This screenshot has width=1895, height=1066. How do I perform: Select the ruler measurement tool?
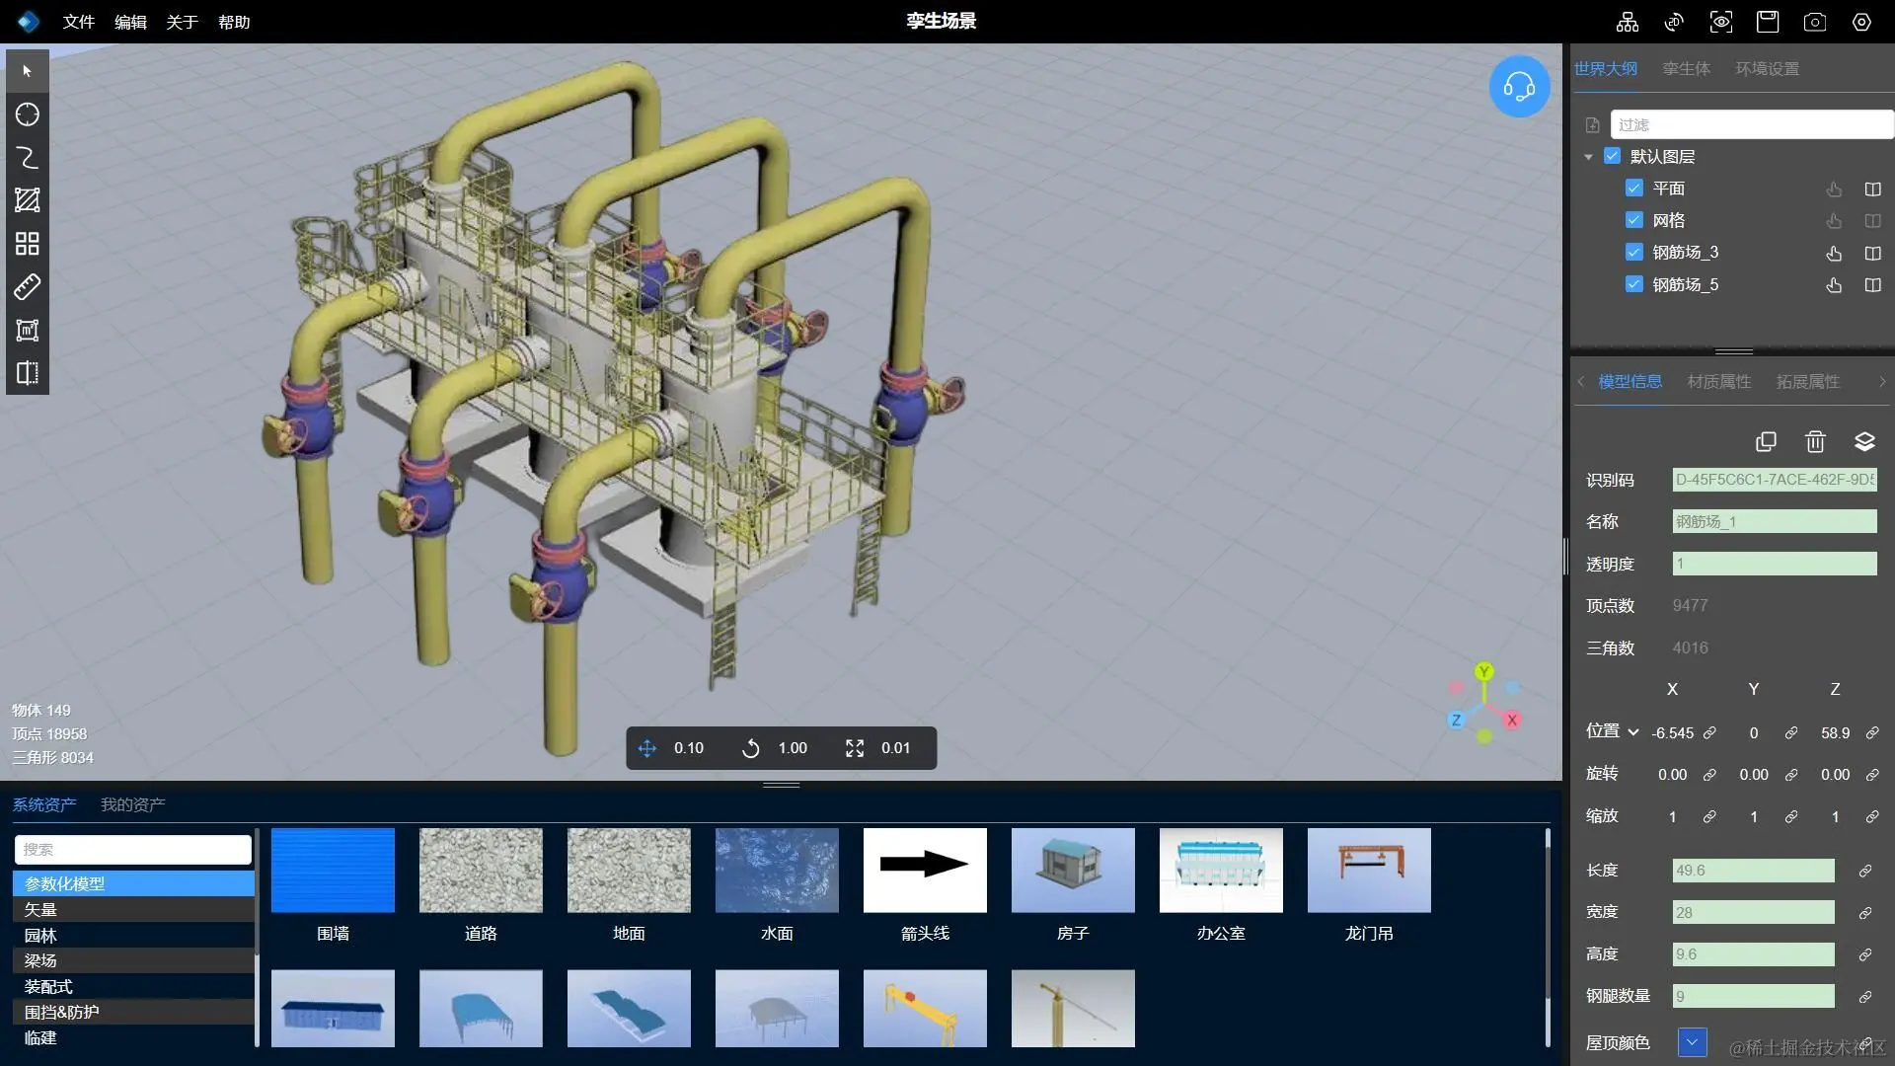pyautogui.click(x=28, y=287)
